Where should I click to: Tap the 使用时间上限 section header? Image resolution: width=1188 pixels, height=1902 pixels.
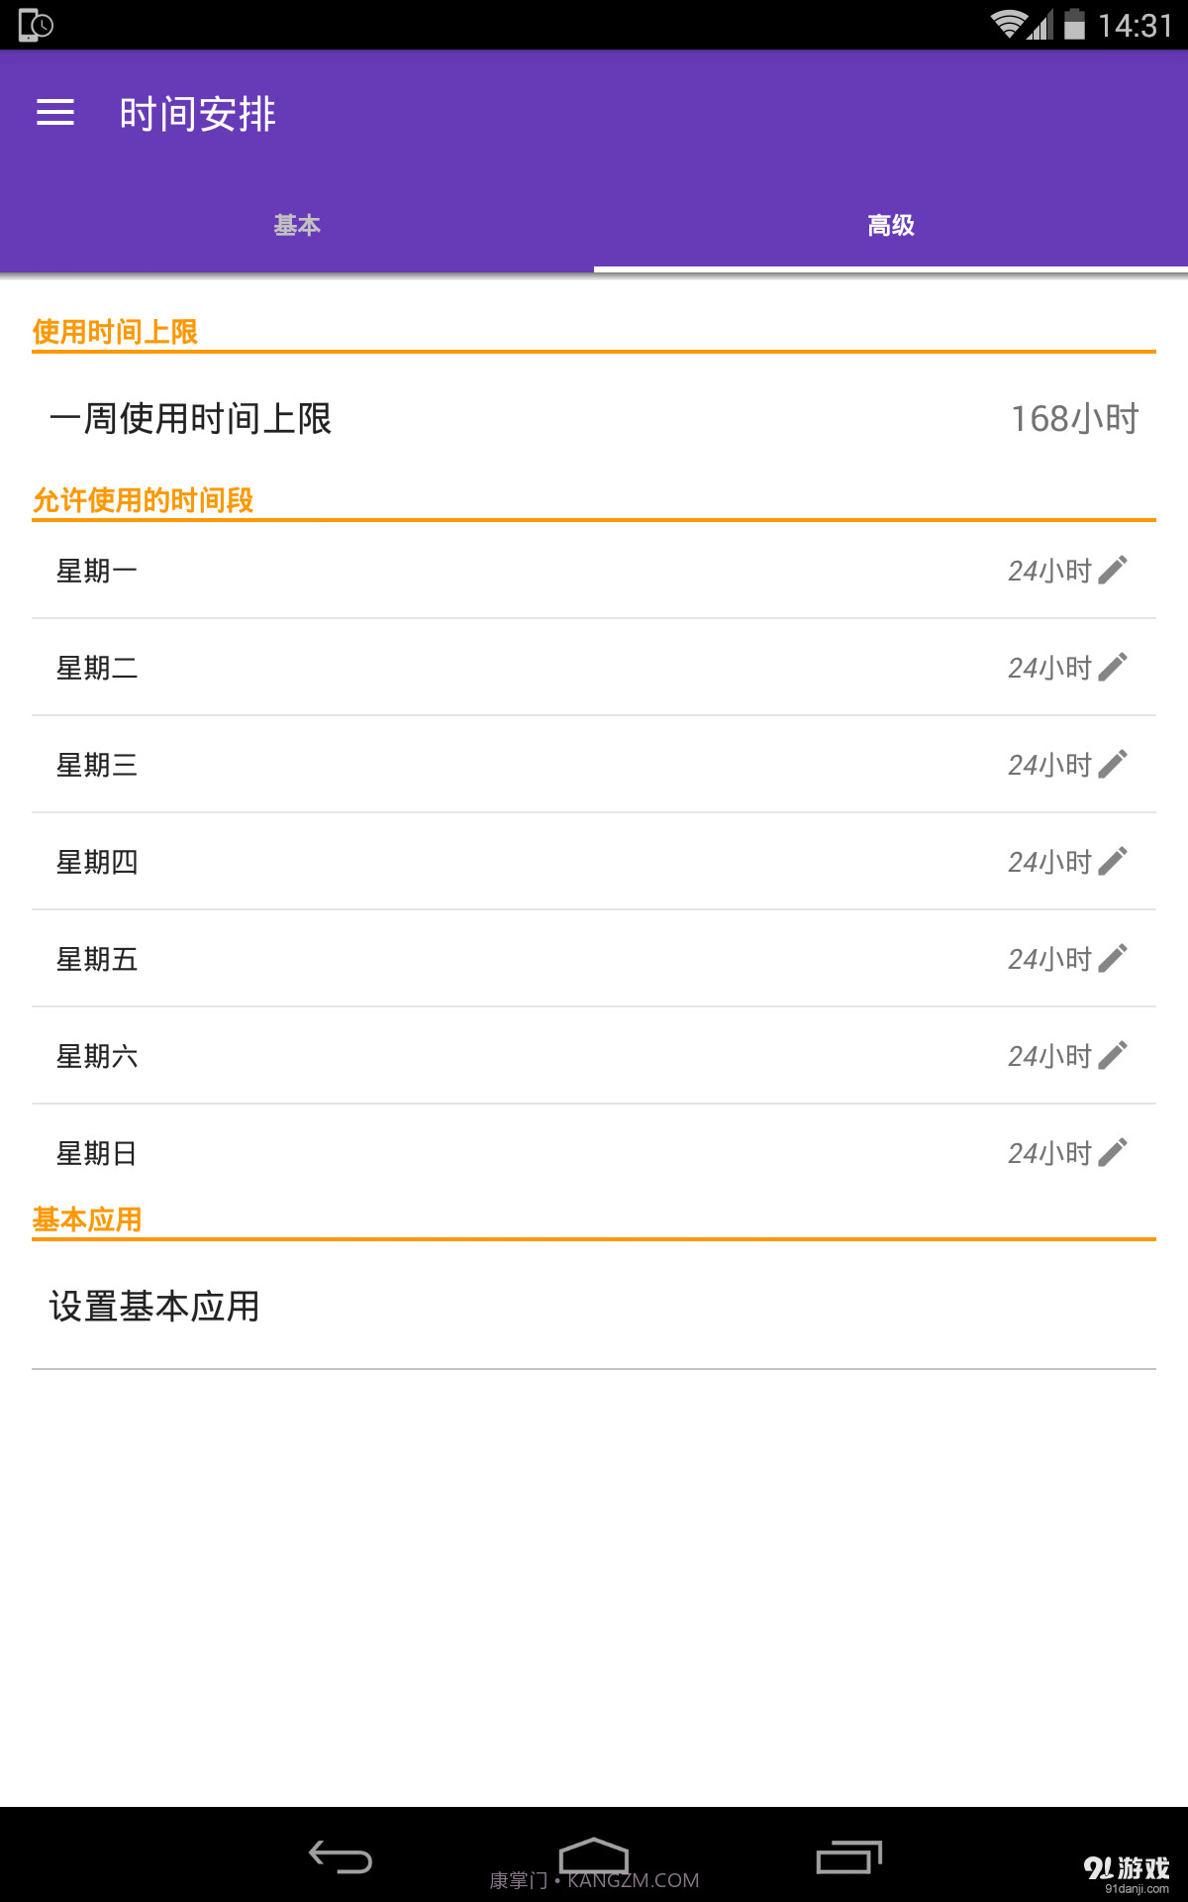tap(115, 333)
